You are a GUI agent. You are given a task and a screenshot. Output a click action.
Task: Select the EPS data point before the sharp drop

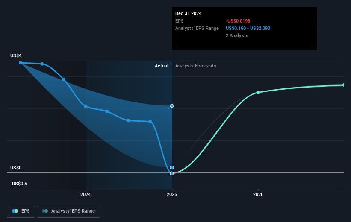(x=150, y=122)
